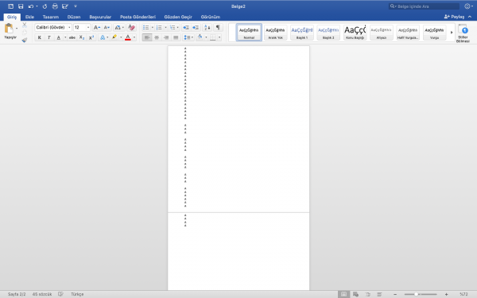Click the Save icon in title bar
Image resolution: width=477 pixels, height=298 pixels.
pos(21,6)
